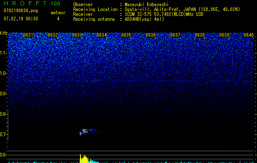Click the 0636 time marker

click(x=151, y=35)
